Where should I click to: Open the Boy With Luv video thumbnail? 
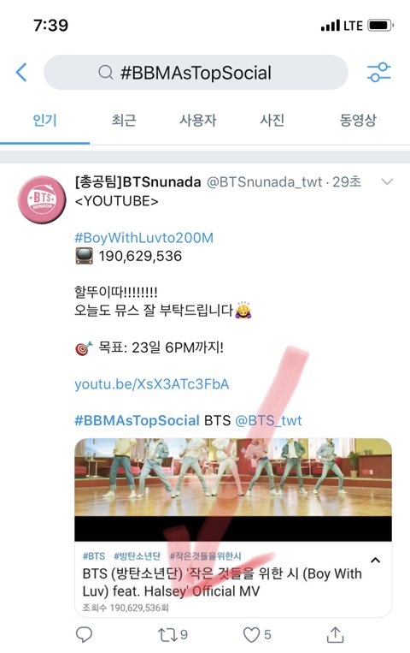(x=233, y=490)
